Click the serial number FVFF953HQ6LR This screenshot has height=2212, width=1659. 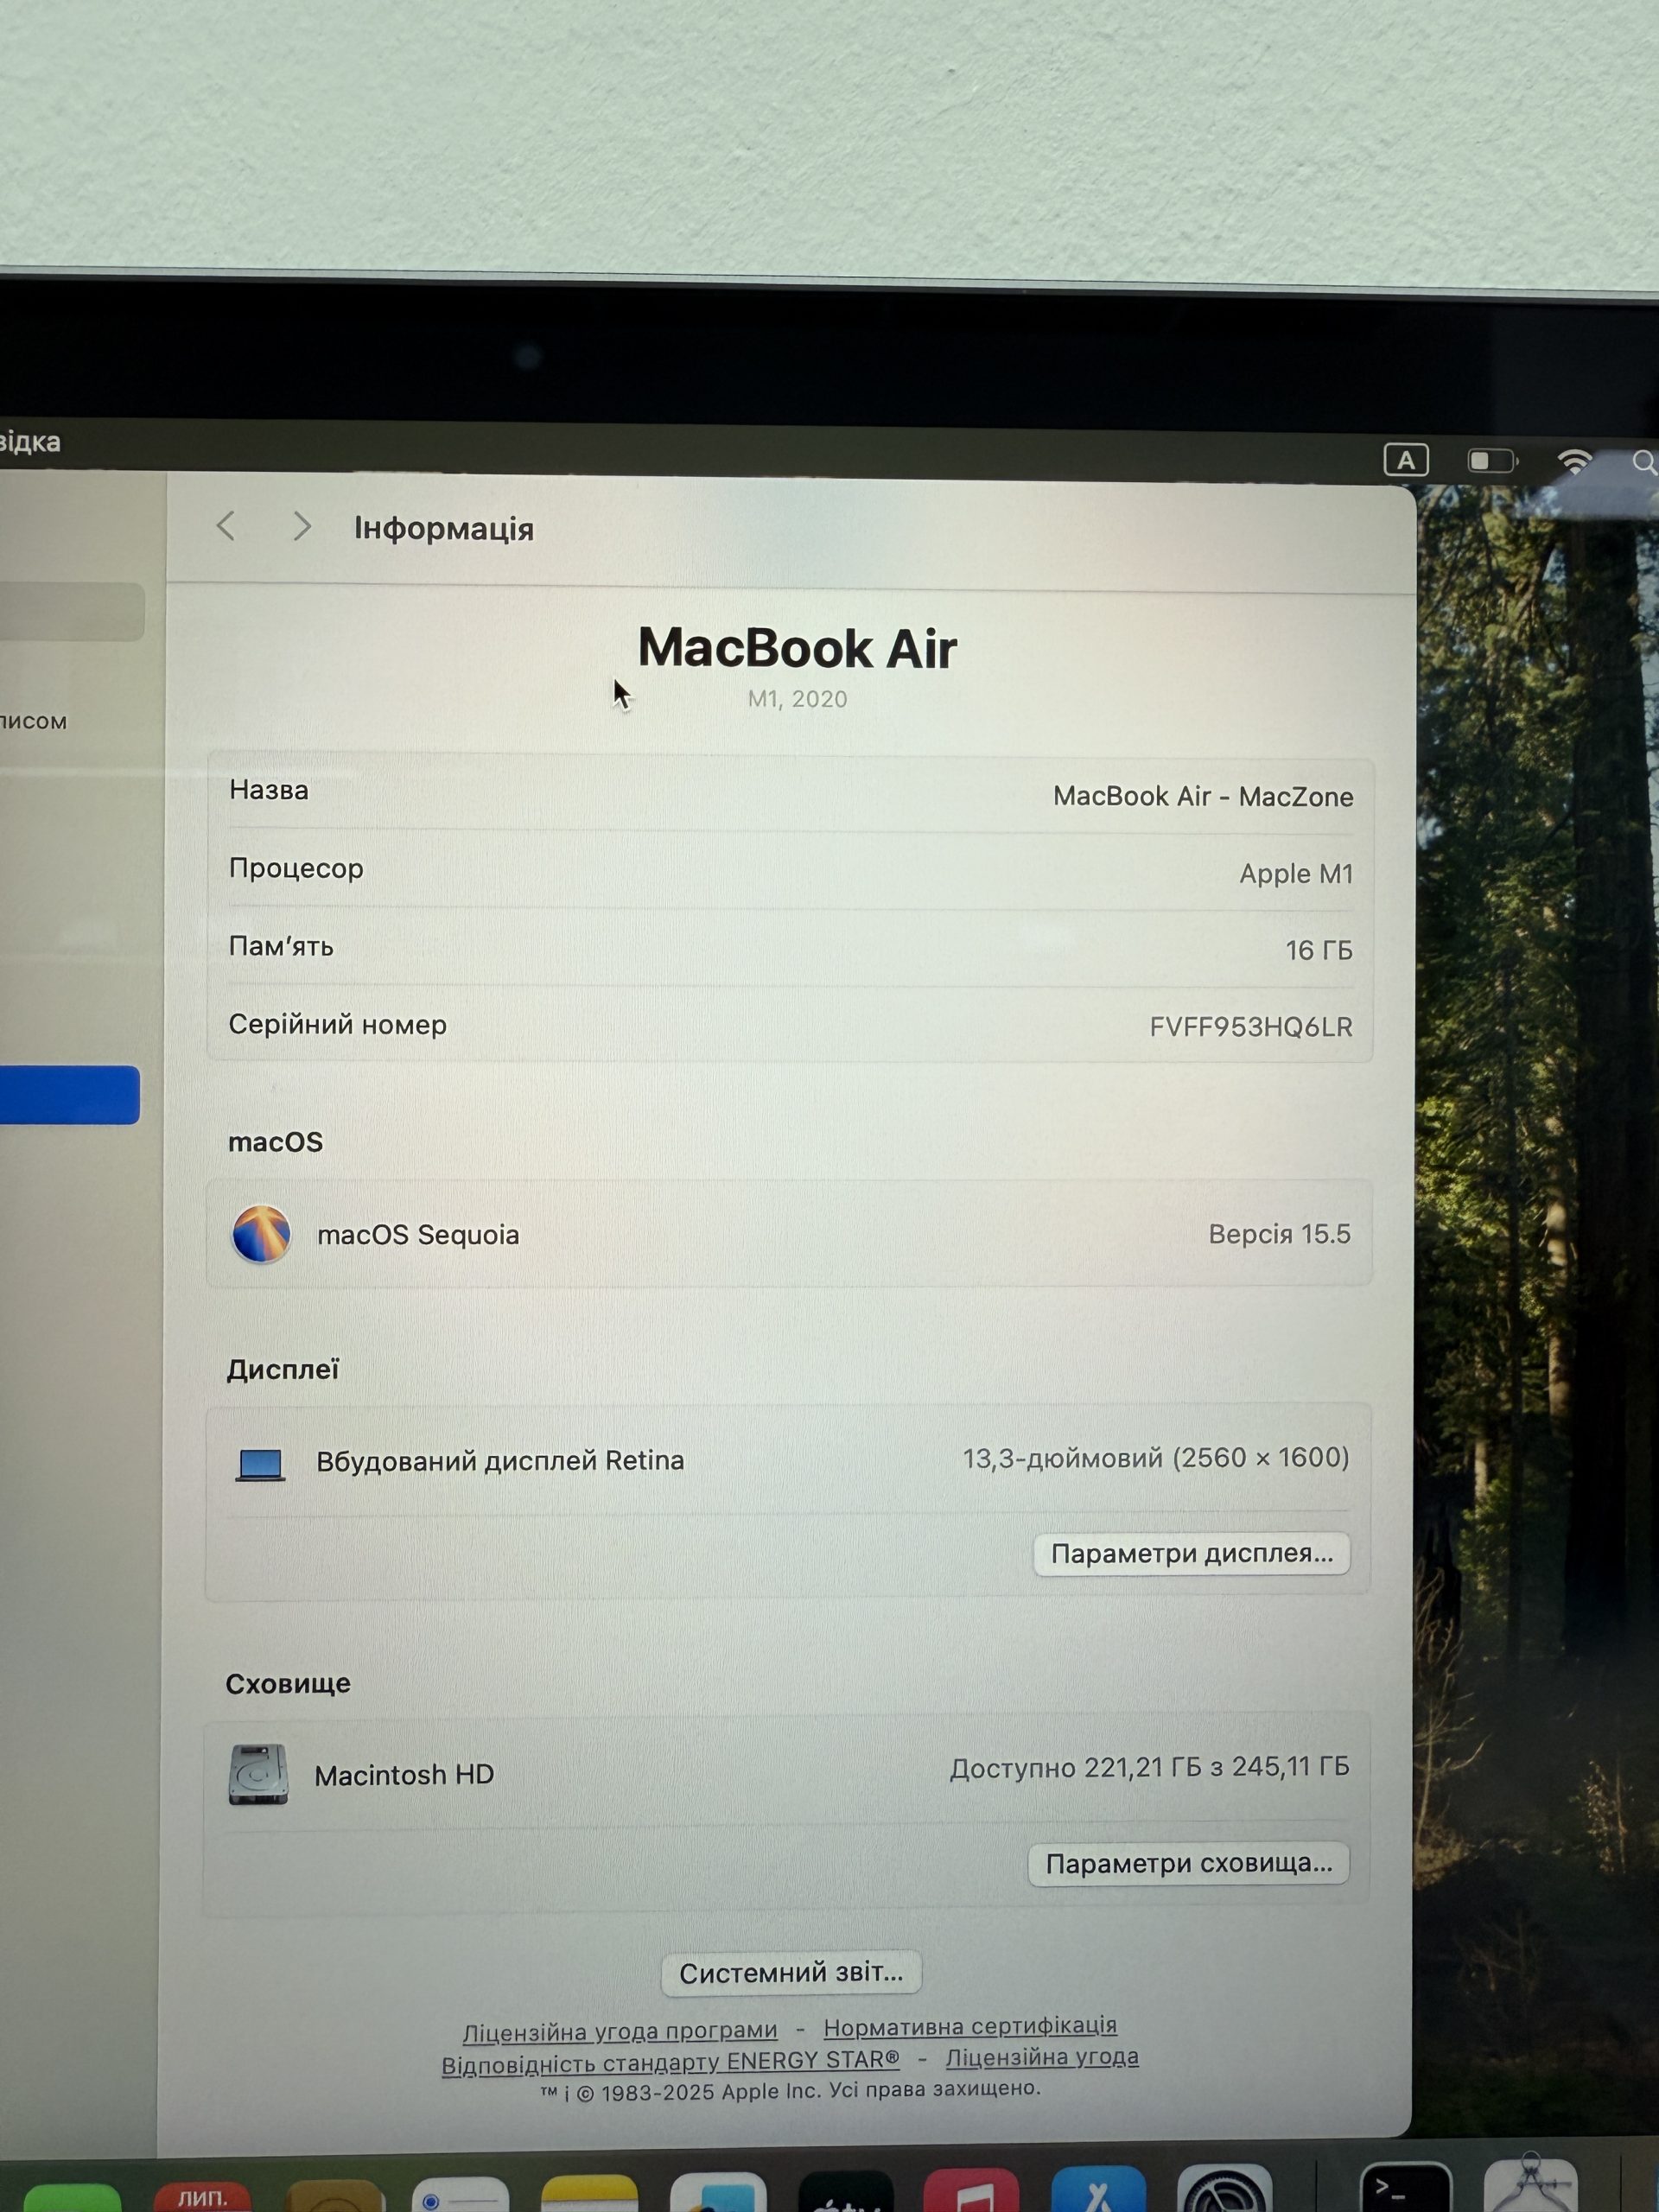click(x=1251, y=1027)
